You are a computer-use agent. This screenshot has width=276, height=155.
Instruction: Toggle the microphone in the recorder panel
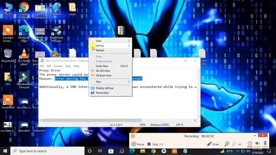point(265,143)
